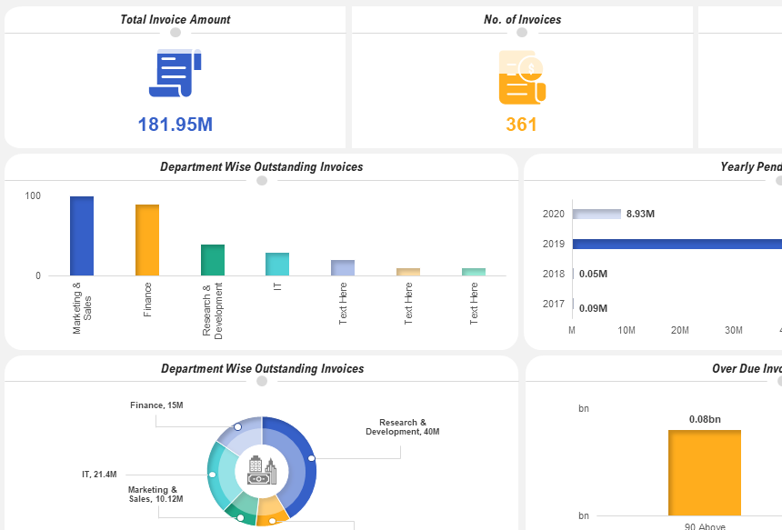Click the orange invoice bill icon
The width and height of the screenshot is (782, 530).
pos(522,77)
